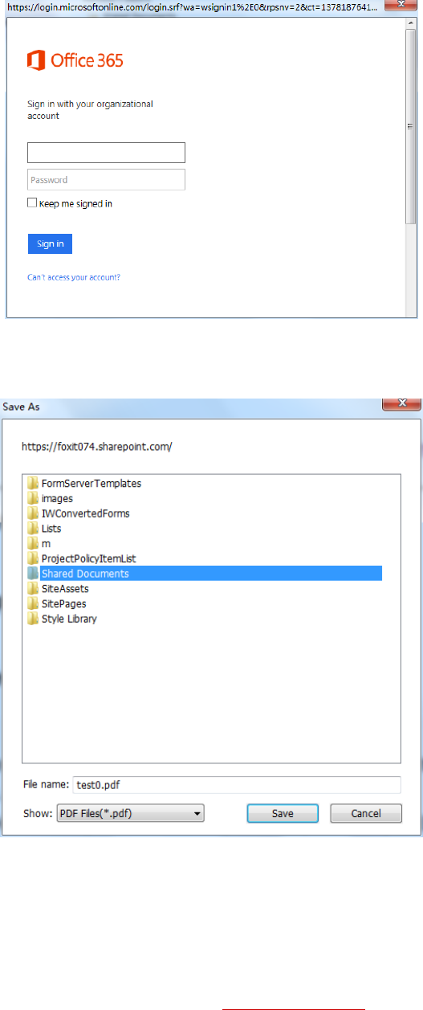Open the Can't access your account link

coord(74,277)
